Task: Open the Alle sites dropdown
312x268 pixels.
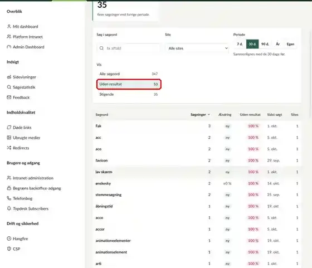Action: 197,48
